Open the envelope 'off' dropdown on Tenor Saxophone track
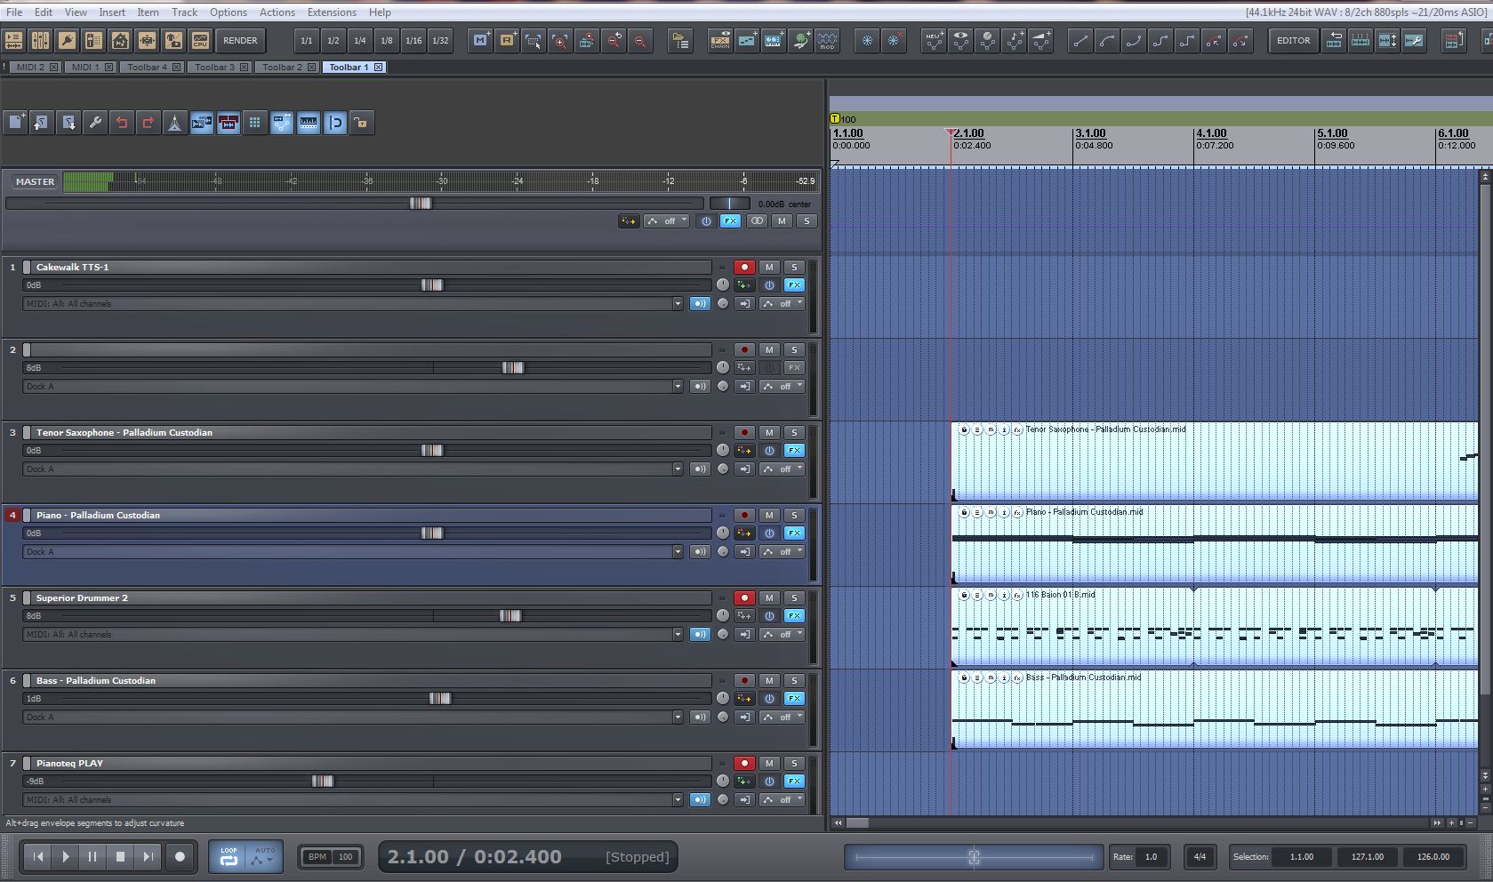 pyautogui.click(x=783, y=469)
